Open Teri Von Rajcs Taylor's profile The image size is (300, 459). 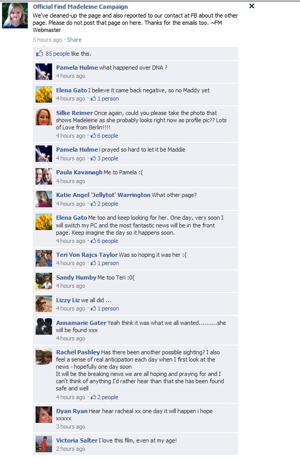coord(87,255)
